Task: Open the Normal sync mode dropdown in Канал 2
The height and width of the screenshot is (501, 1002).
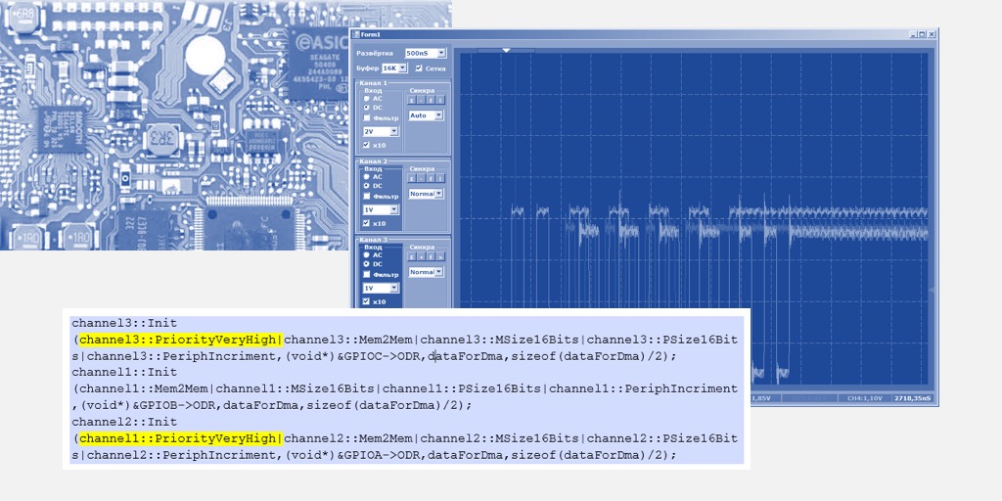Action: 438,193
